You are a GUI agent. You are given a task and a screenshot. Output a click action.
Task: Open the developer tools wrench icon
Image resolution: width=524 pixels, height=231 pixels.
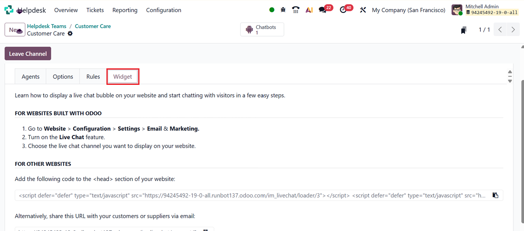pos(363,9)
